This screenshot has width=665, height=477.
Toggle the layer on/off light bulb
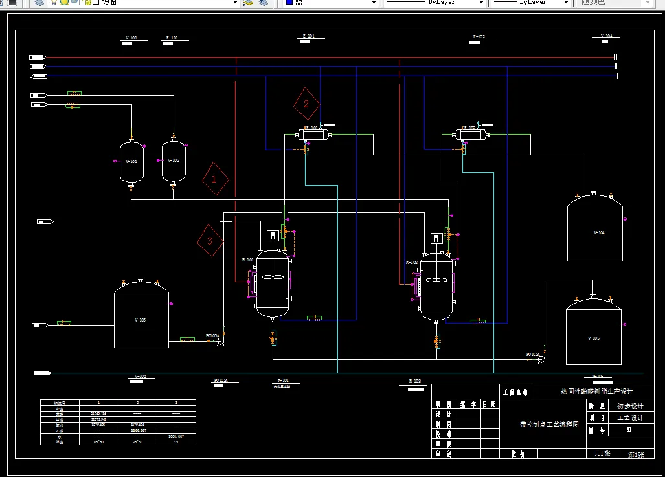(x=54, y=2)
